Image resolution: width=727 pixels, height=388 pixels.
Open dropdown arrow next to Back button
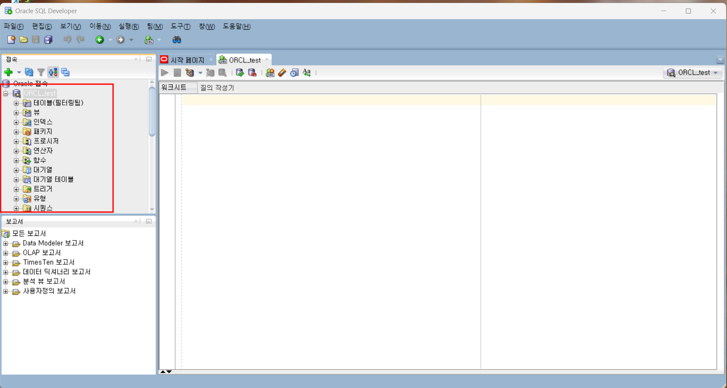110,40
